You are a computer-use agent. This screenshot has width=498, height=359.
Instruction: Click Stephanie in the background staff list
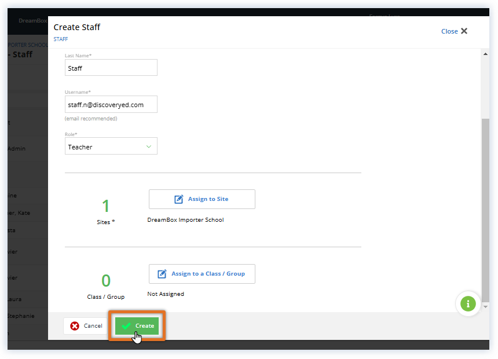click(x=21, y=316)
